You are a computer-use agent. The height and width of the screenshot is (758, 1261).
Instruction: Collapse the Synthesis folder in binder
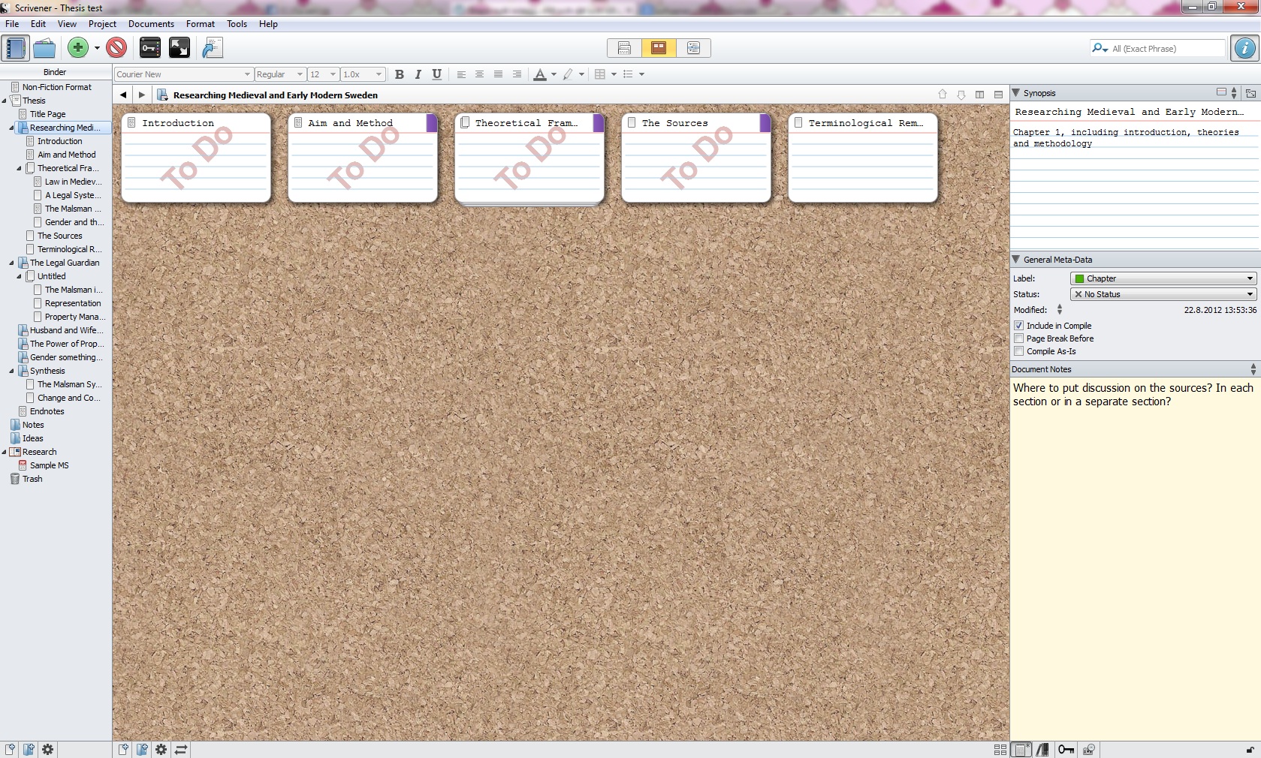(x=11, y=371)
